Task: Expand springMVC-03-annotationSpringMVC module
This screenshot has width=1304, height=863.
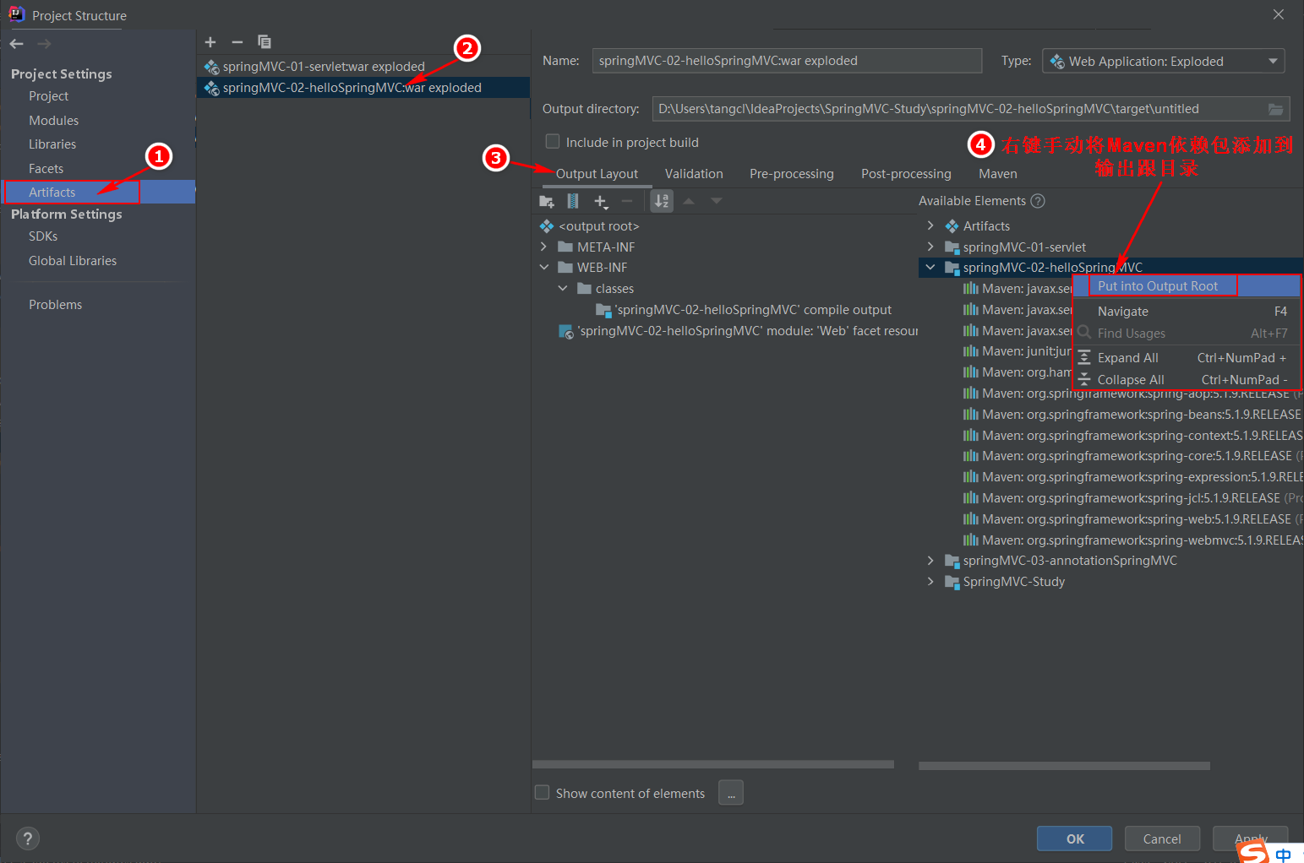Action: pyautogui.click(x=930, y=561)
